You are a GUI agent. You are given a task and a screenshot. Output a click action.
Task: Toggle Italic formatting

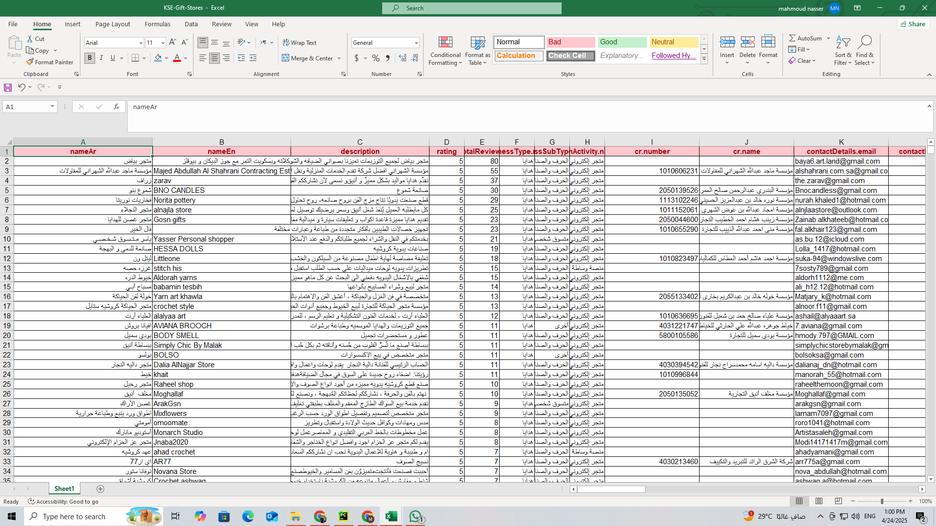(x=101, y=58)
